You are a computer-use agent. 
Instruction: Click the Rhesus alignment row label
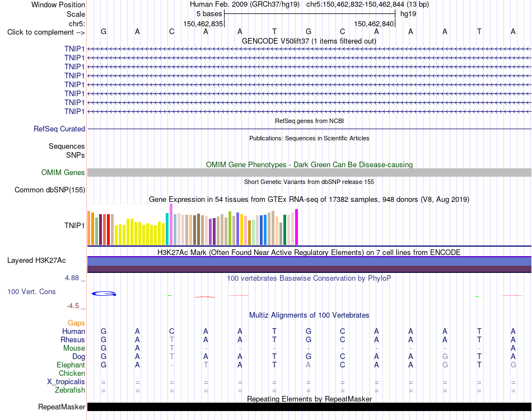pyautogui.click(x=73, y=339)
